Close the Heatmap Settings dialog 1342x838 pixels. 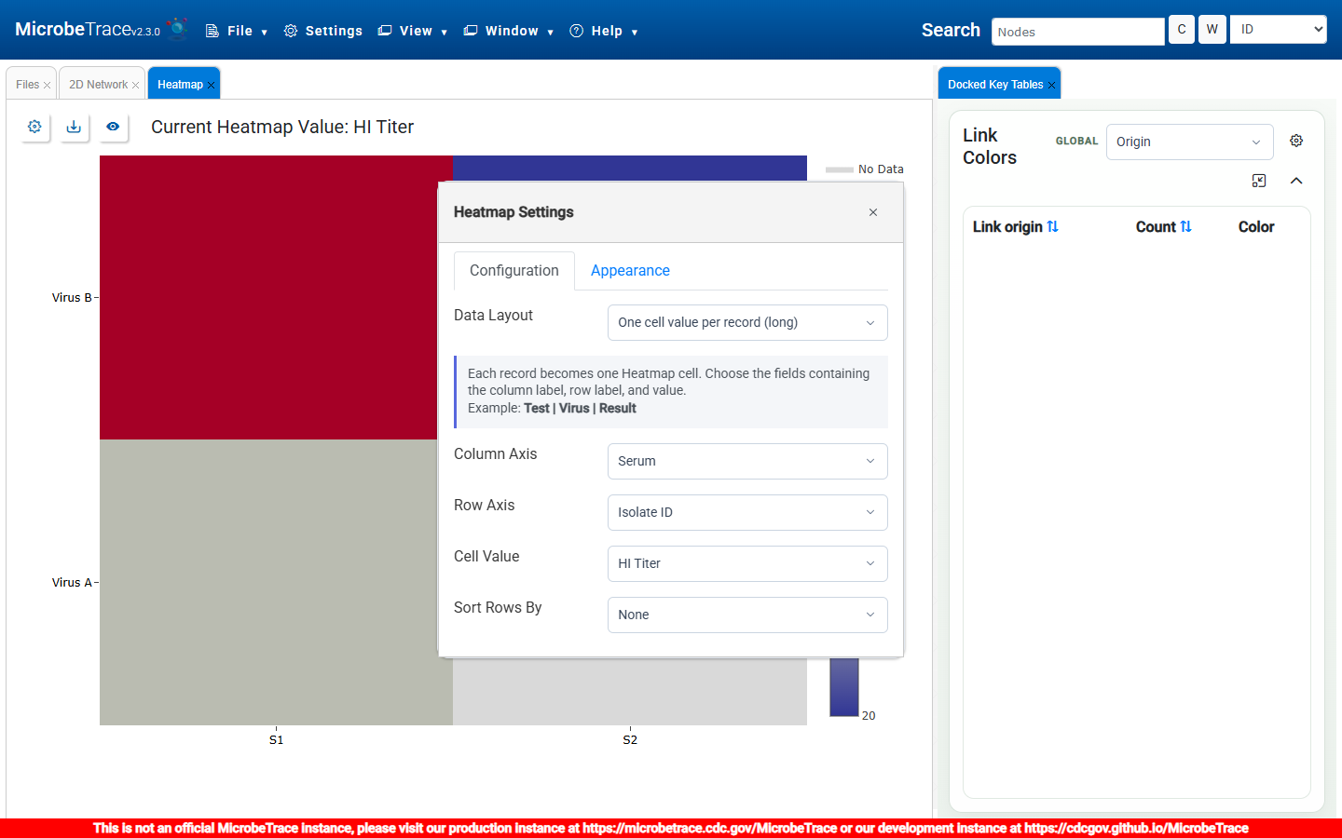point(873,212)
